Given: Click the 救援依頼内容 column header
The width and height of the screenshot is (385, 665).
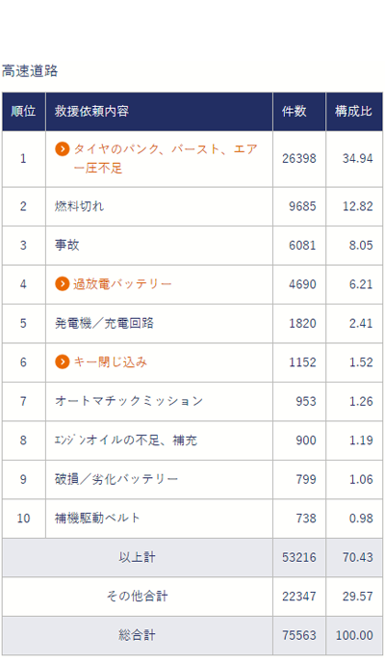Looking at the screenshot, I should (159, 112).
